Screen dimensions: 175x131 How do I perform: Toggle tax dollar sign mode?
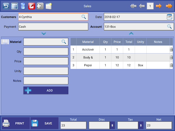coord(141,125)
